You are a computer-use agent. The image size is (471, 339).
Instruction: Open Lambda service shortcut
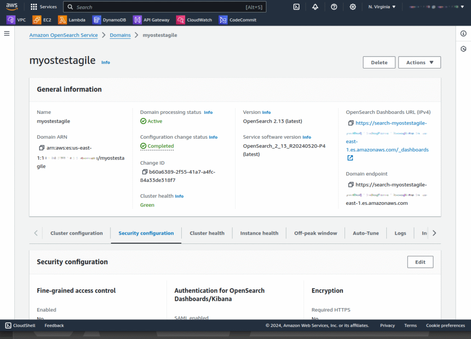[x=72, y=20]
